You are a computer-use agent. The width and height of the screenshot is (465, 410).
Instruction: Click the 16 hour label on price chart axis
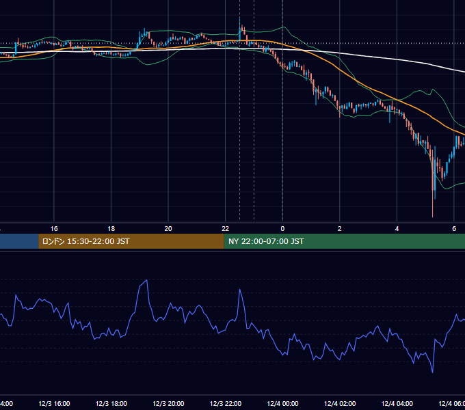point(54,229)
